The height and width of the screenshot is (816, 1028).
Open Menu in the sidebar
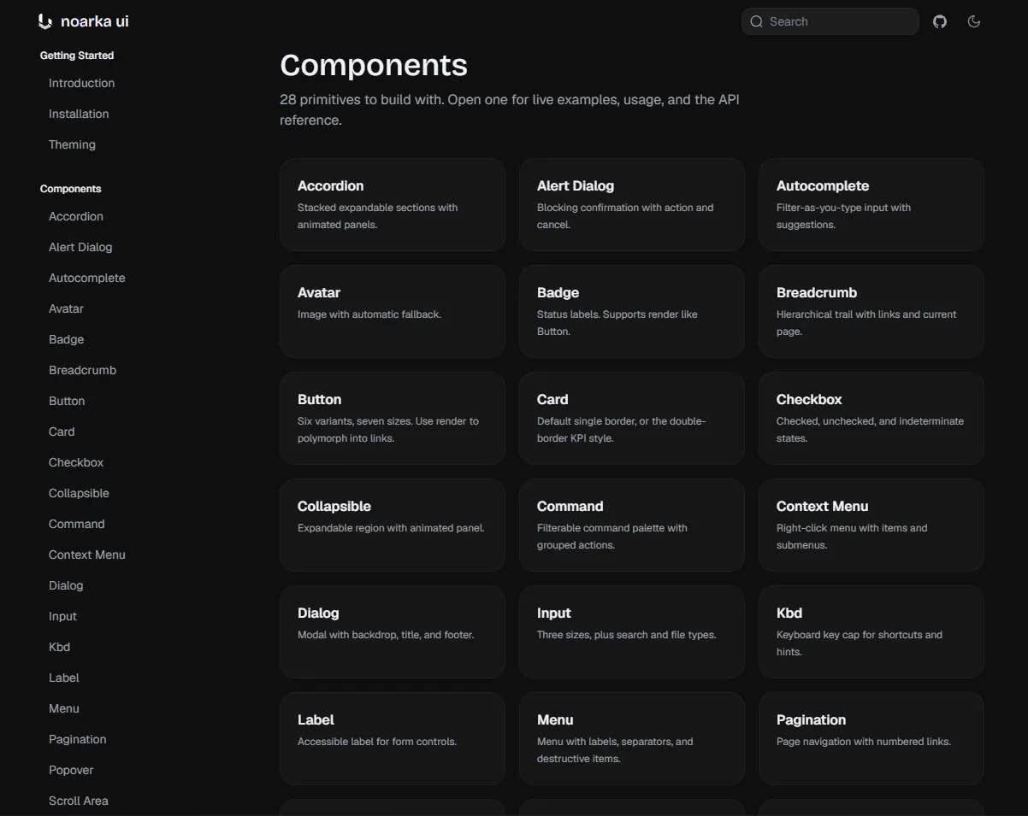(63, 708)
